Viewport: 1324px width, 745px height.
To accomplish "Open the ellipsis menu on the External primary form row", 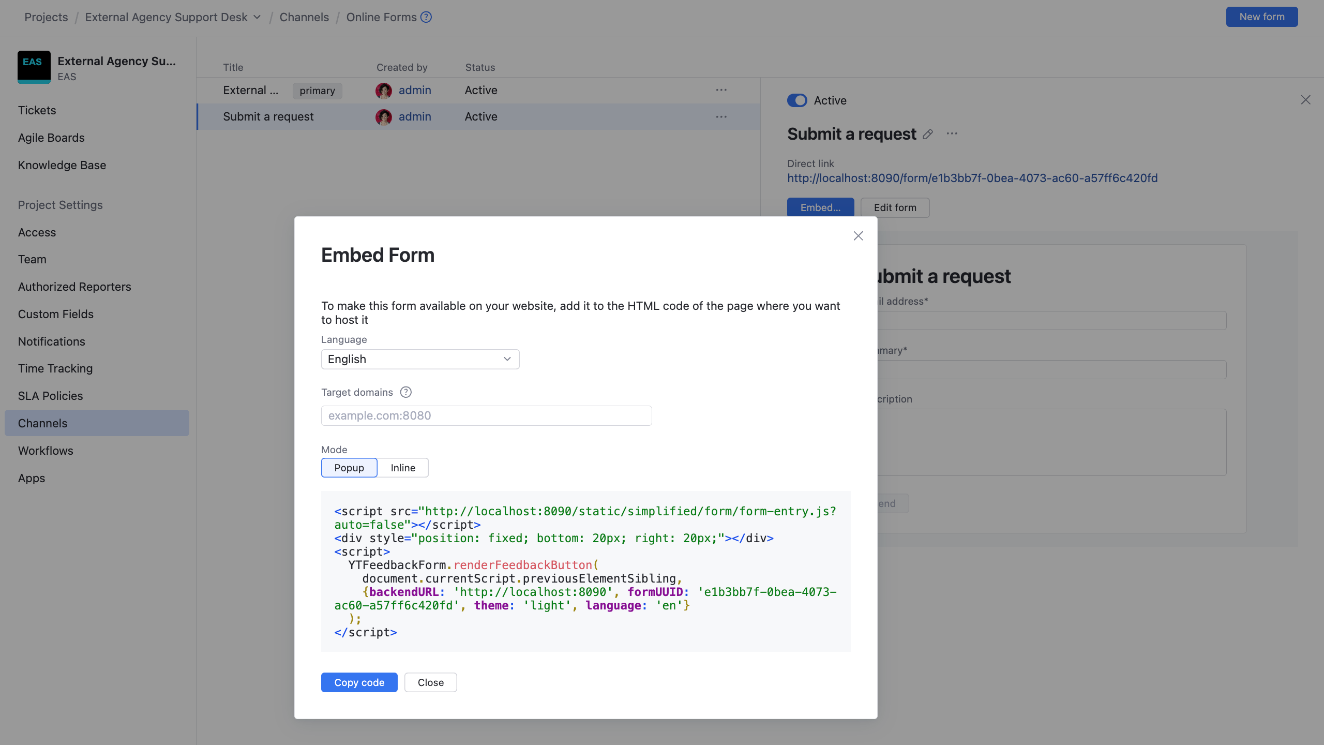I will tap(721, 90).
